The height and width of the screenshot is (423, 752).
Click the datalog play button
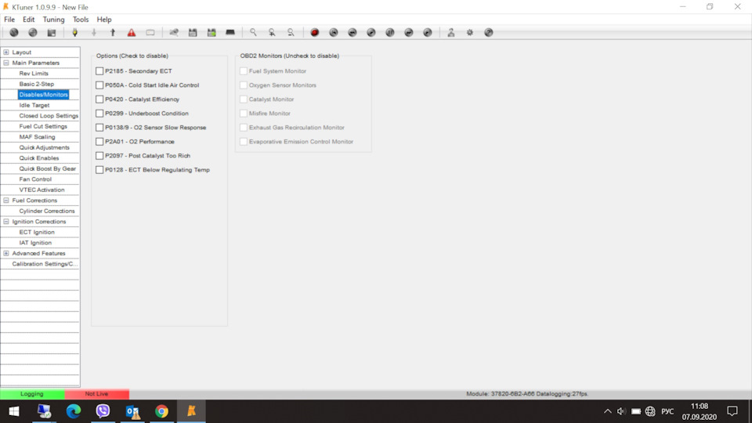(371, 33)
